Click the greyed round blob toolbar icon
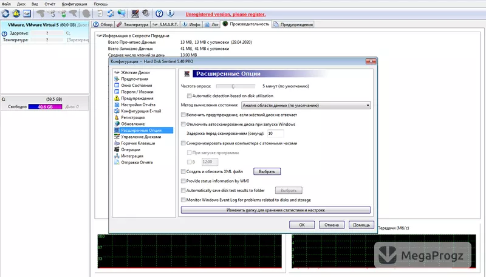Screen dimensions: 486x277 click(86, 13)
